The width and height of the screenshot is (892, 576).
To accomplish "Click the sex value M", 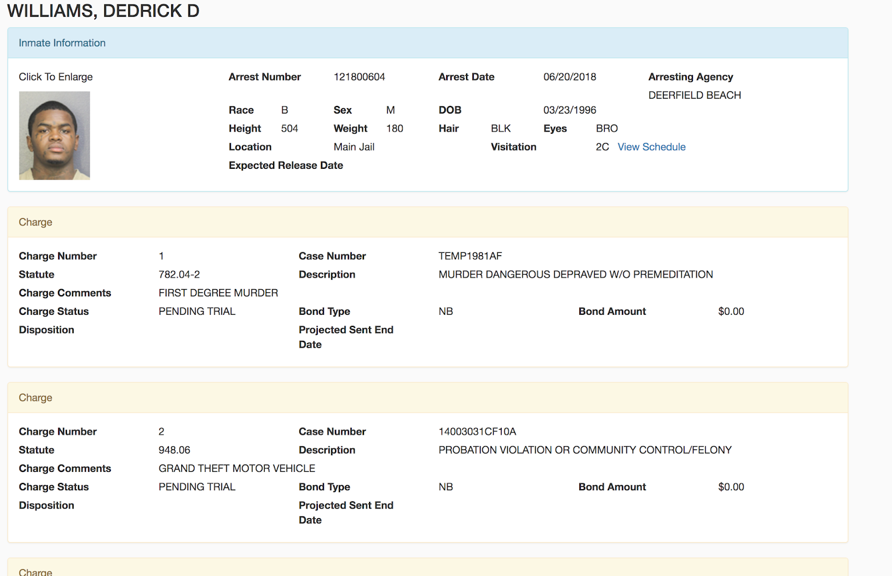I will coord(390,110).
